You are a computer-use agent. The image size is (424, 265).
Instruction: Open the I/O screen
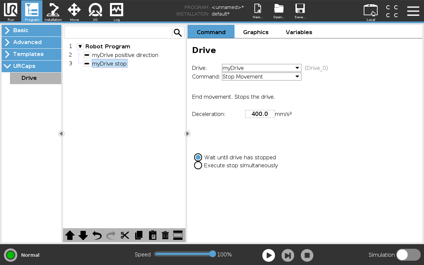click(95, 11)
